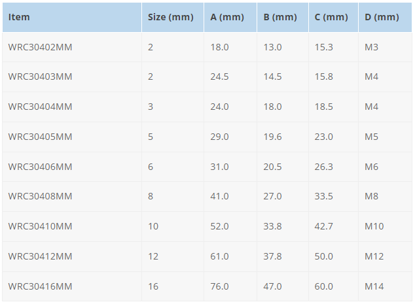Image resolution: width=415 pixels, height=304 pixels.
Task: Select the WRC30404MM row item
Action: click(40, 107)
